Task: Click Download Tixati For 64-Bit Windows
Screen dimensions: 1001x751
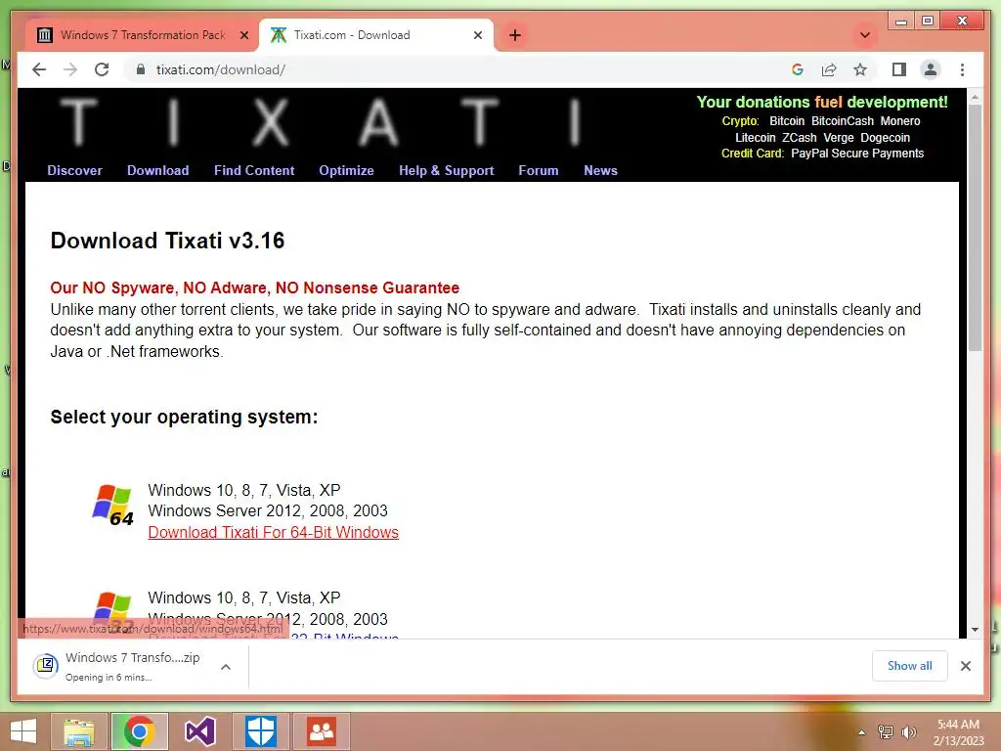Action: pos(274,532)
